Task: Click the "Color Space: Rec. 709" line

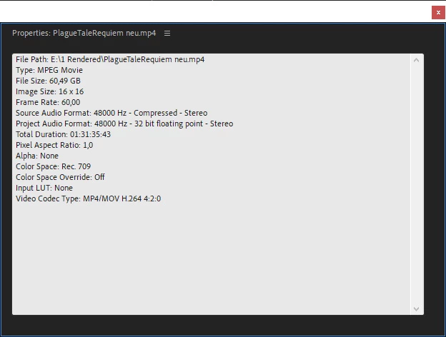Action: click(x=53, y=166)
